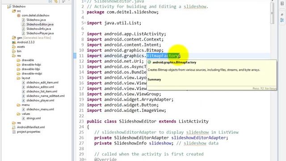The height and width of the screenshot is (161, 286).
Task: Select slideshow_list_item.xml in layout
Action: 42,91
